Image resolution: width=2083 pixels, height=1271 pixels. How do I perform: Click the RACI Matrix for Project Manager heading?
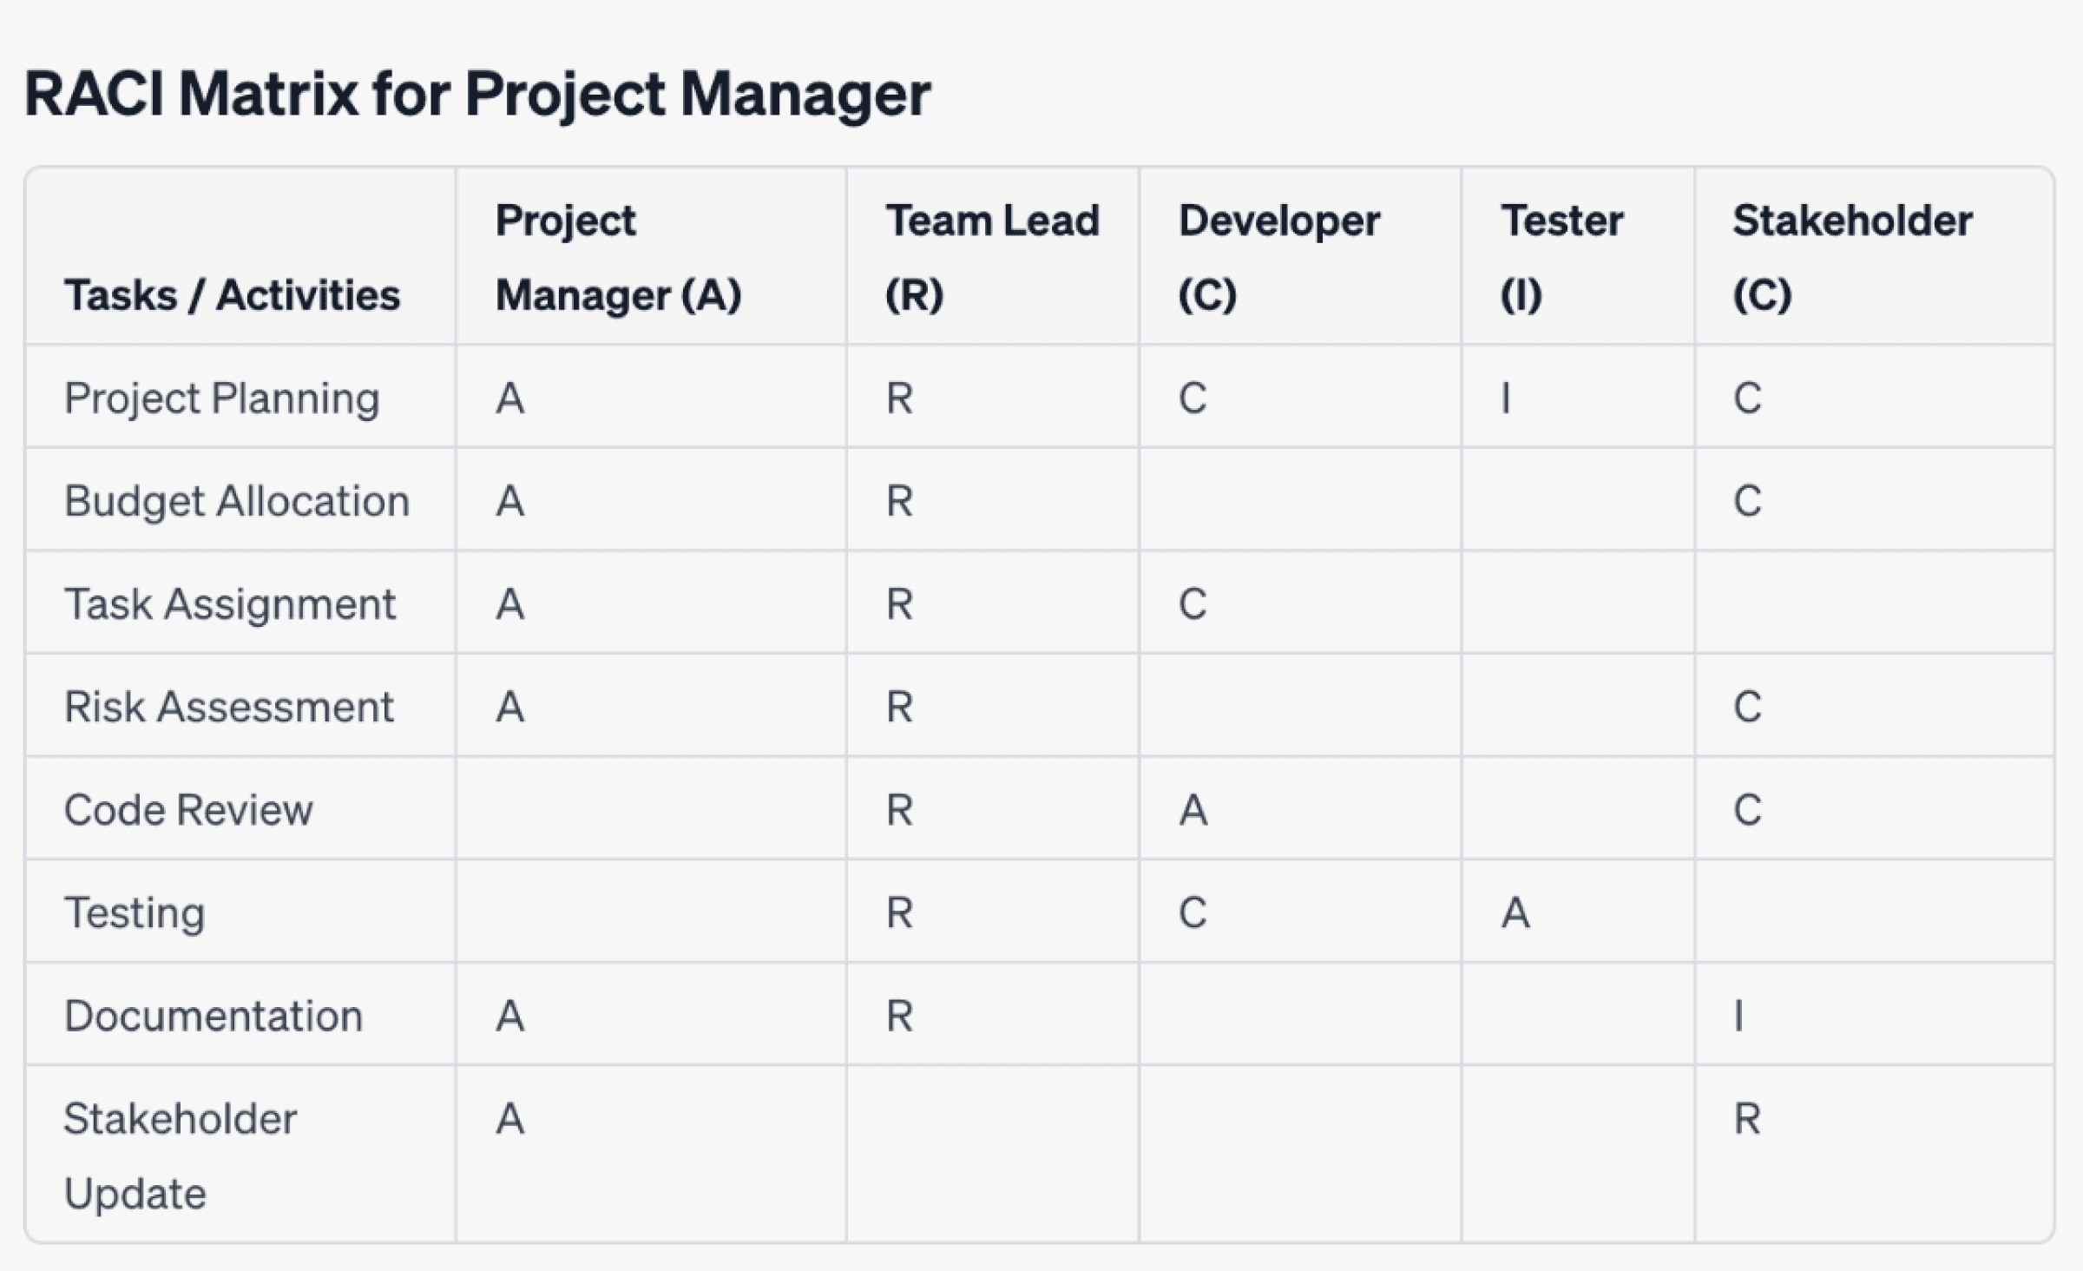point(476,94)
